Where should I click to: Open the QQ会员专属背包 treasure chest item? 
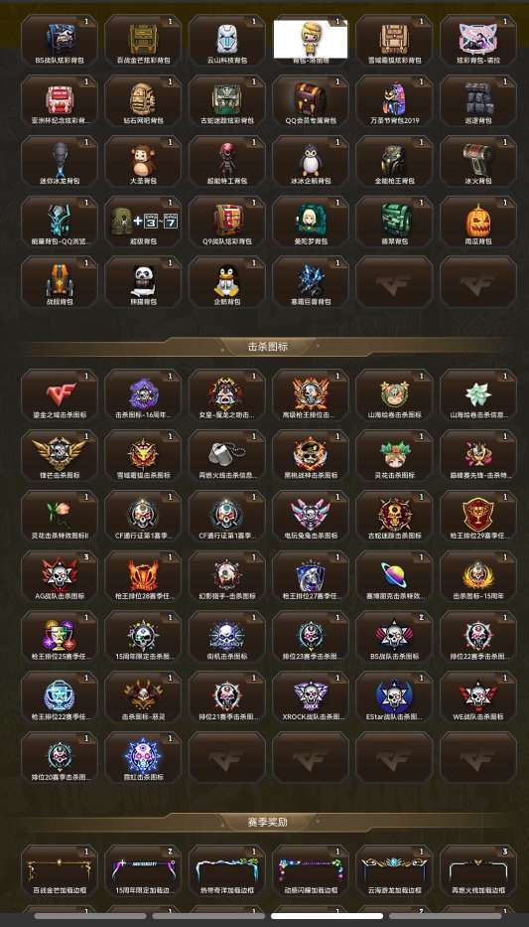coord(311,100)
